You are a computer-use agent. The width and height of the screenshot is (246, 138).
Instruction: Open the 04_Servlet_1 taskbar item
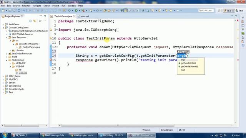[x=25, y=135]
